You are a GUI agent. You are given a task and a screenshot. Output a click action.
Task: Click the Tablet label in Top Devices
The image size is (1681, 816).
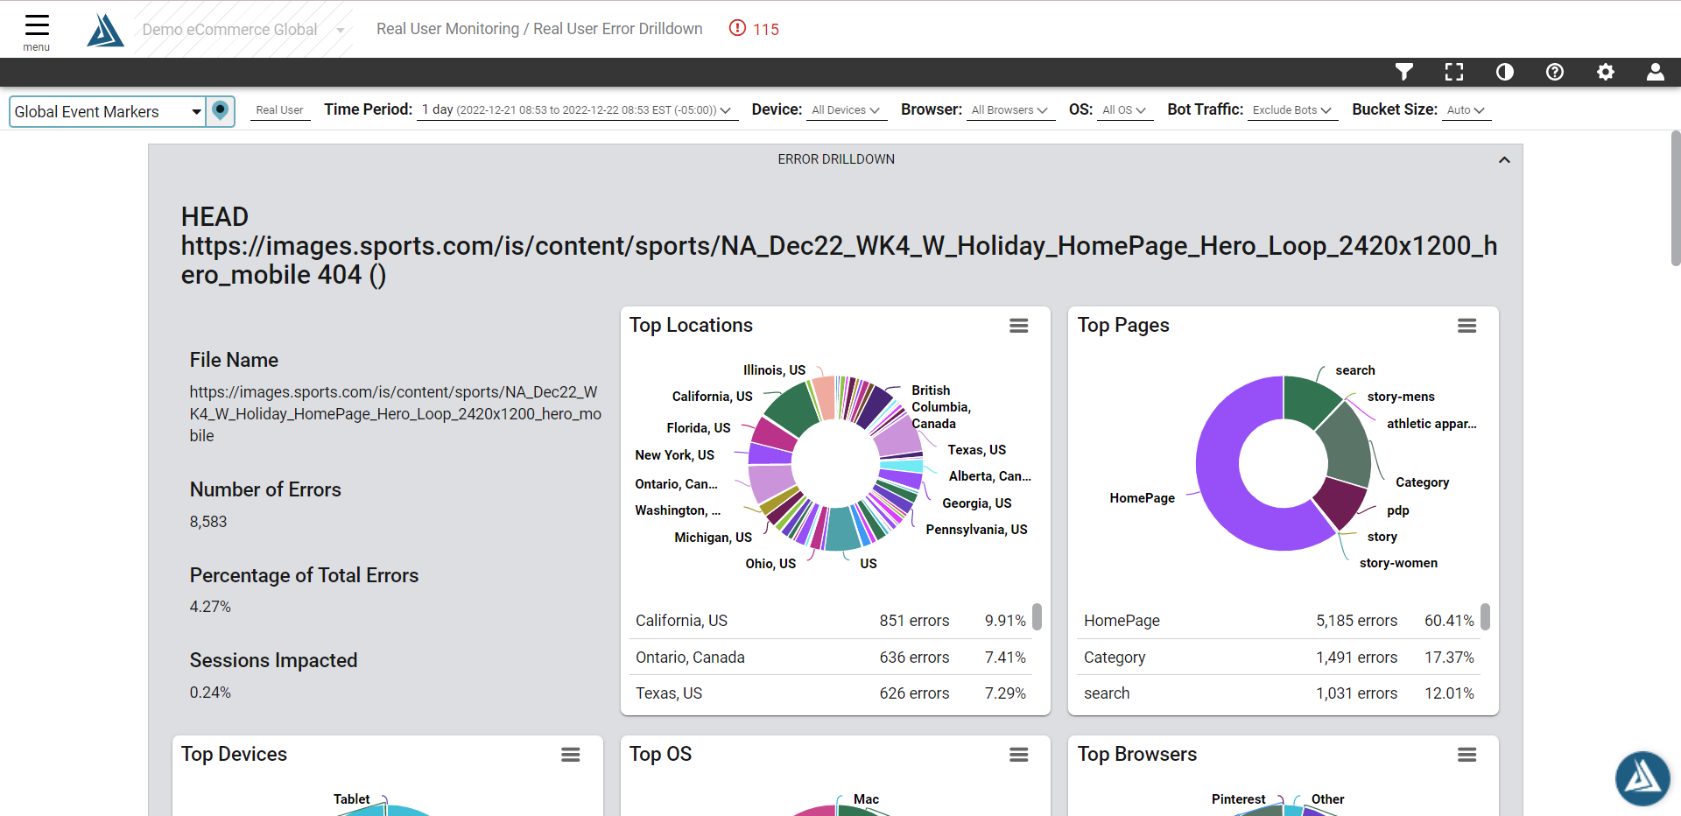[x=351, y=799]
